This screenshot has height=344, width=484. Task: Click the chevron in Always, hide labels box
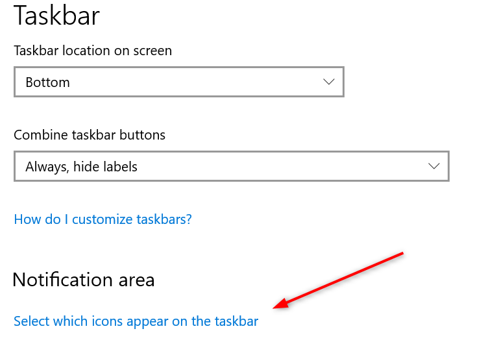434,166
